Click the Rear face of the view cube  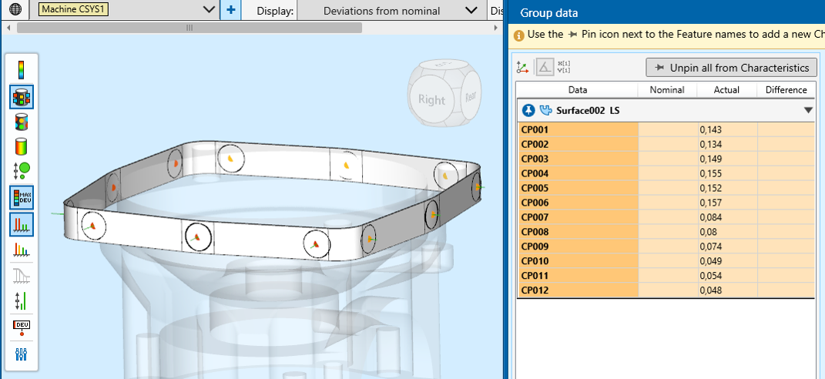coord(471,96)
